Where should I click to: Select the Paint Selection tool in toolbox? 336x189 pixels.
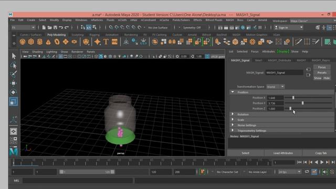(x=14, y=74)
